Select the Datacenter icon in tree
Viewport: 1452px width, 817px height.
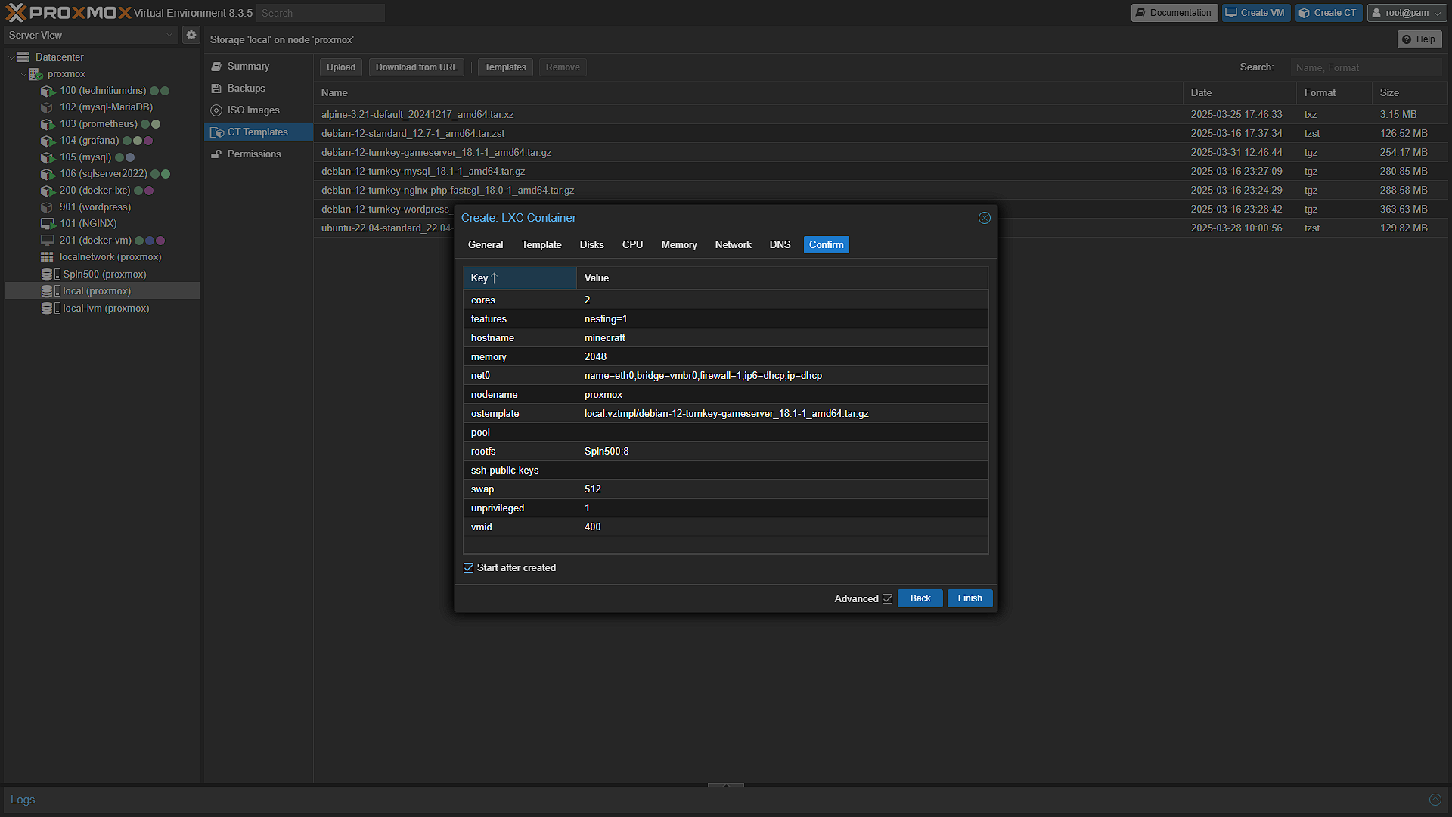point(23,57)
